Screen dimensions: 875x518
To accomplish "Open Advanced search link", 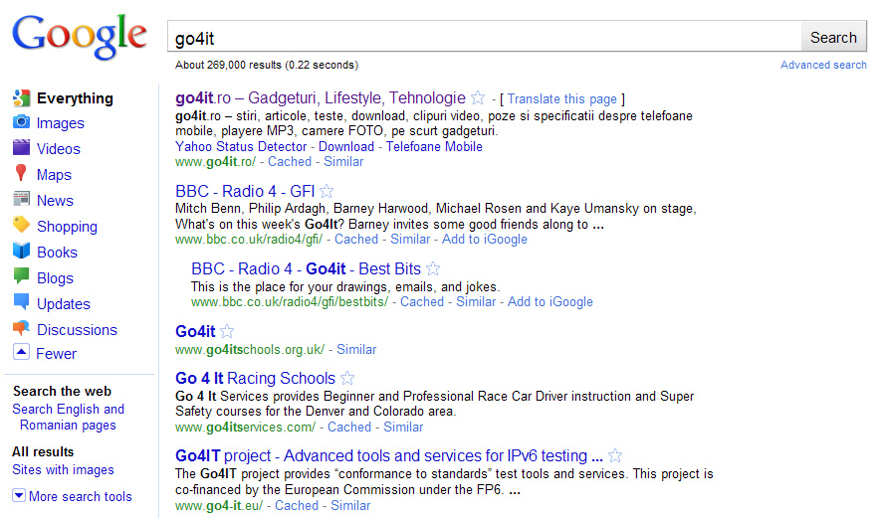I will (823, 65).
